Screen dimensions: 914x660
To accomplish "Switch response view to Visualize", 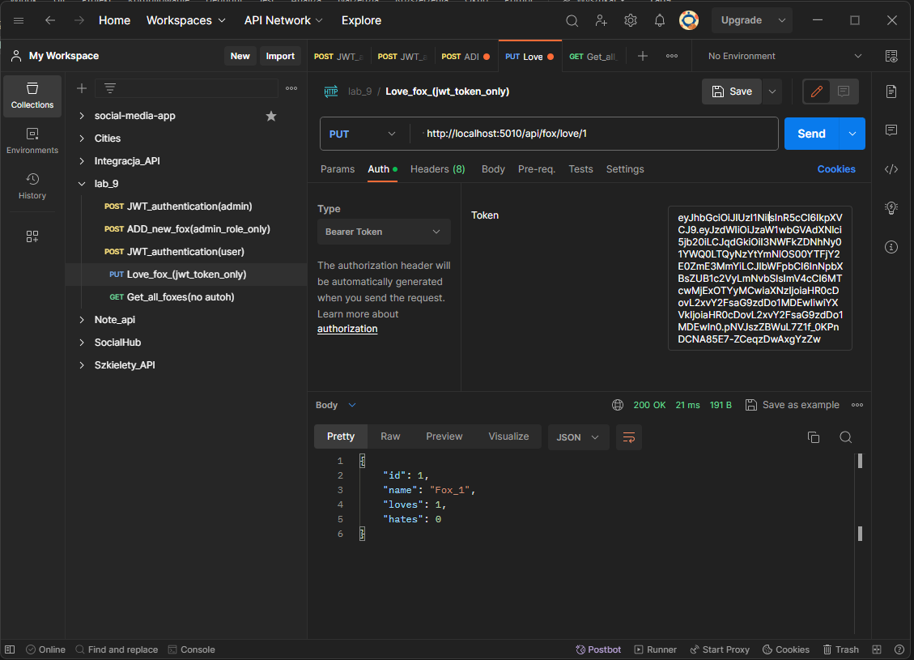I will click(508, 436).
